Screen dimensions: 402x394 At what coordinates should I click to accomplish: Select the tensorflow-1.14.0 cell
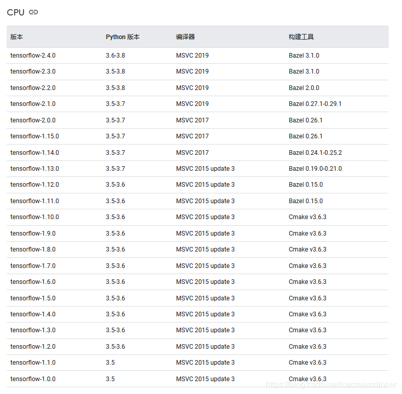pos(34,152)
